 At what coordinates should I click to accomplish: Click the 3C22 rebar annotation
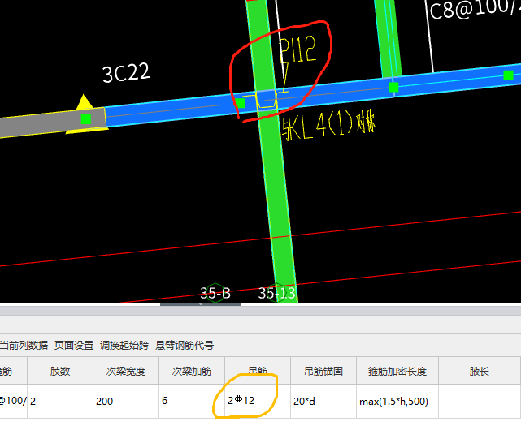tap(126, 73)
